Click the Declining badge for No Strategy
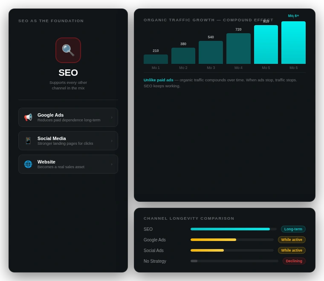This screenshot has width=324, height=281. point(294,261)
